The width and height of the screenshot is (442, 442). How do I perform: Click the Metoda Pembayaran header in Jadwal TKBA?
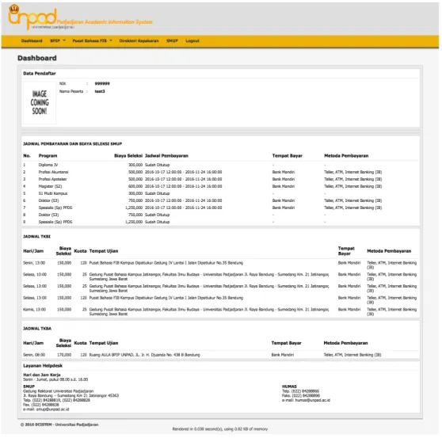[x=345, y=343]
